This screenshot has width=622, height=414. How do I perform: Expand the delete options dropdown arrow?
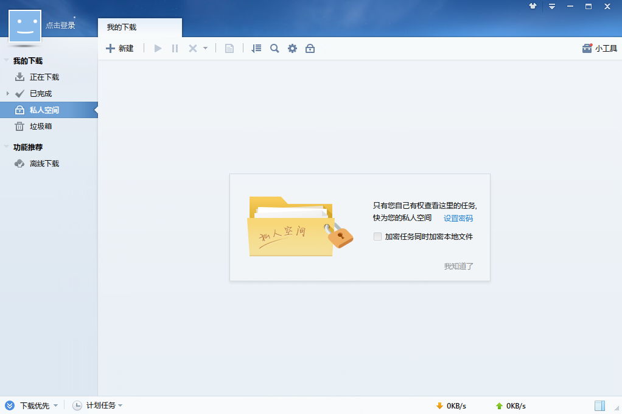tap(205, 48)
